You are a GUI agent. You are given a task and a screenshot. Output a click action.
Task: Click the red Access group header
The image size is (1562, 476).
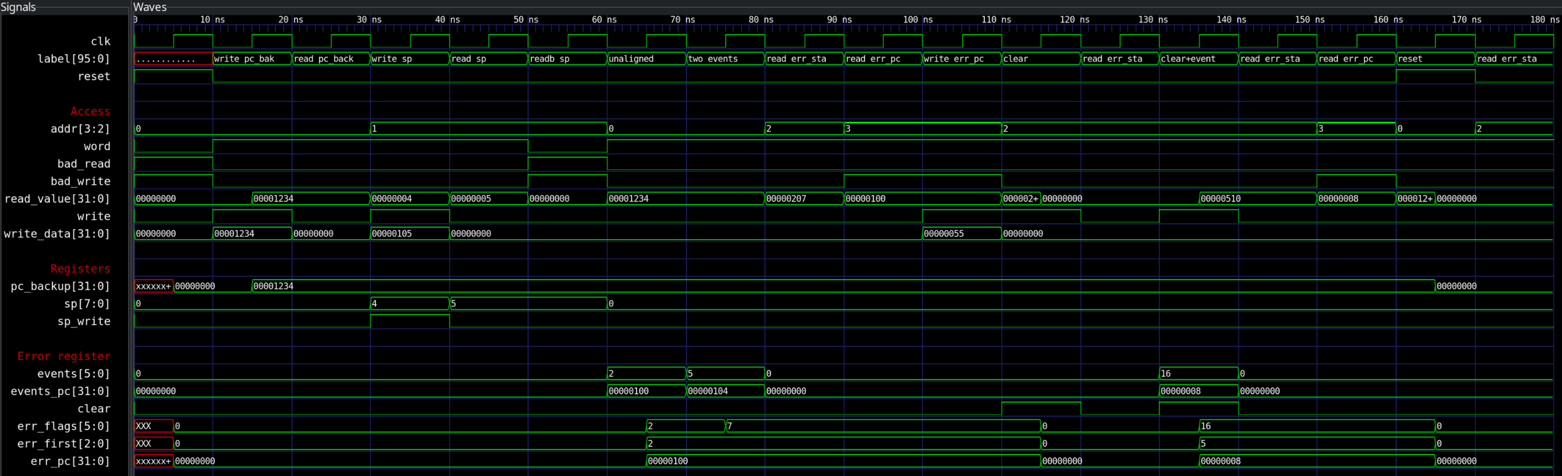coord(90,111)
